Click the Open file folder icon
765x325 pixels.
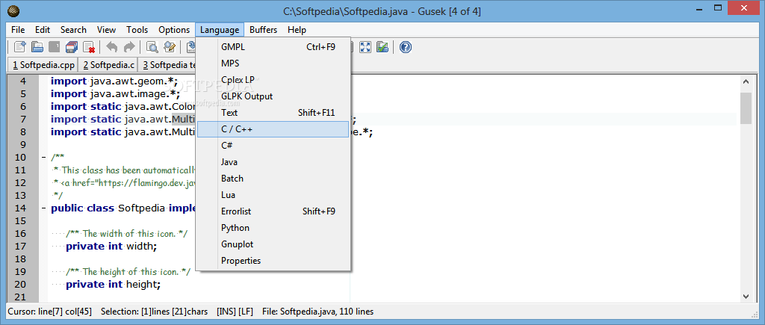[x=37, y=47]
